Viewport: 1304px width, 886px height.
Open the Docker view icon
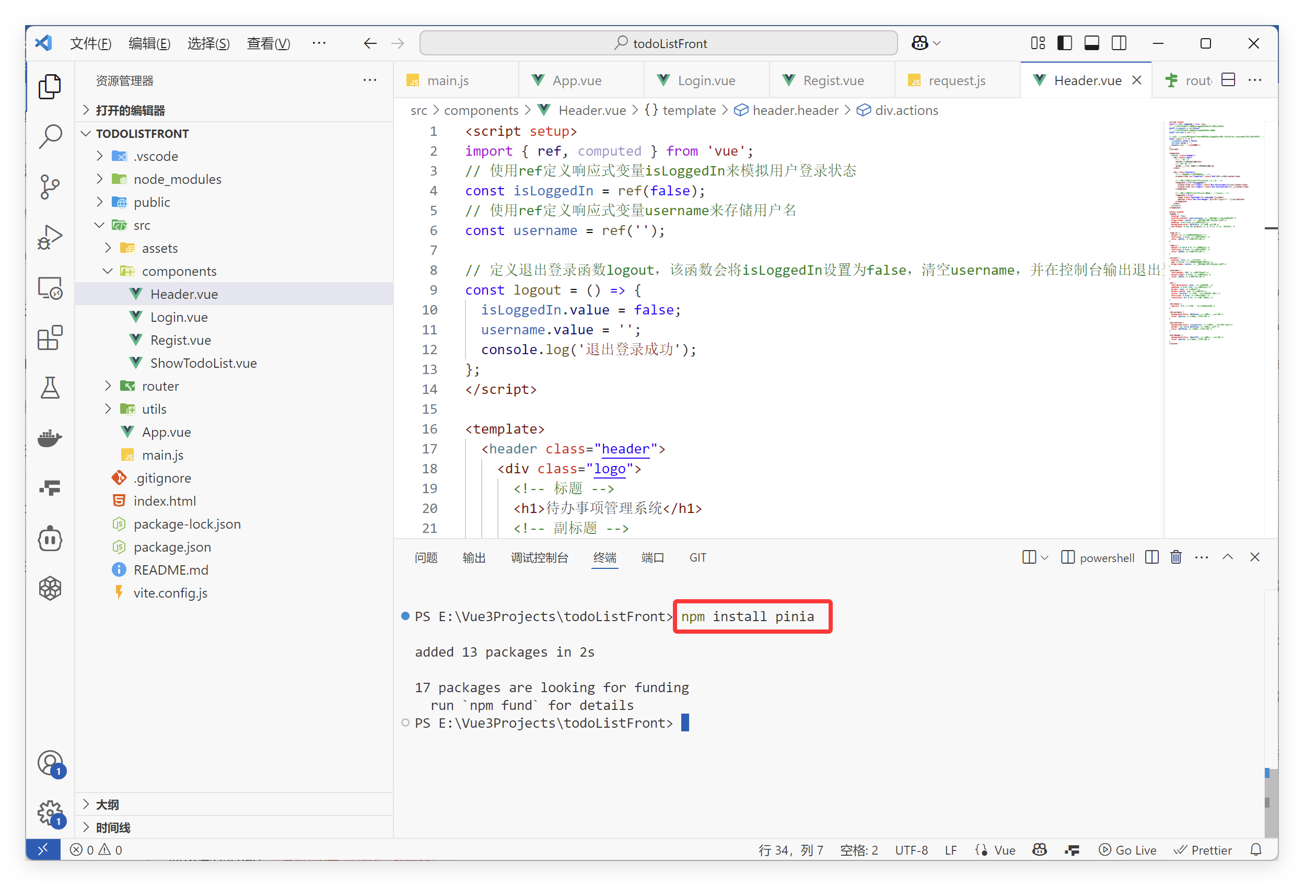click(x=50, y=438)
